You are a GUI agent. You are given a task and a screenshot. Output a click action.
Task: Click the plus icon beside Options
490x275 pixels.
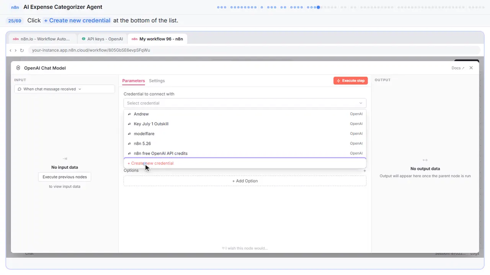364,171
